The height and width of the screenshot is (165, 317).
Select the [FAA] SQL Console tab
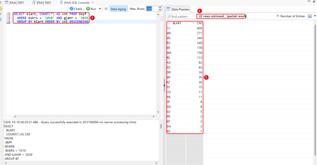[74, 2]
